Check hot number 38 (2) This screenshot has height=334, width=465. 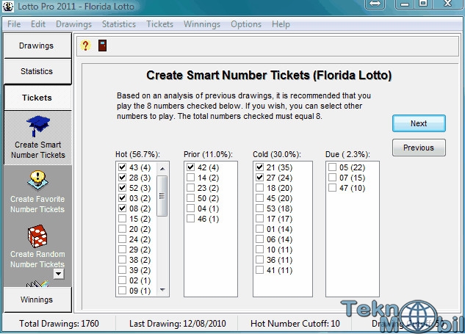tap(122, 260)
